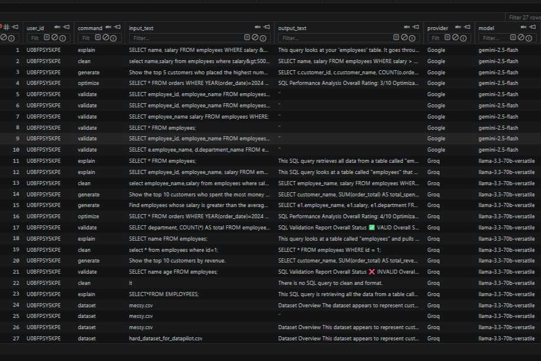541x361 pixels.
Task: Sort by the provider column header
Action: [x=437, y=28]
